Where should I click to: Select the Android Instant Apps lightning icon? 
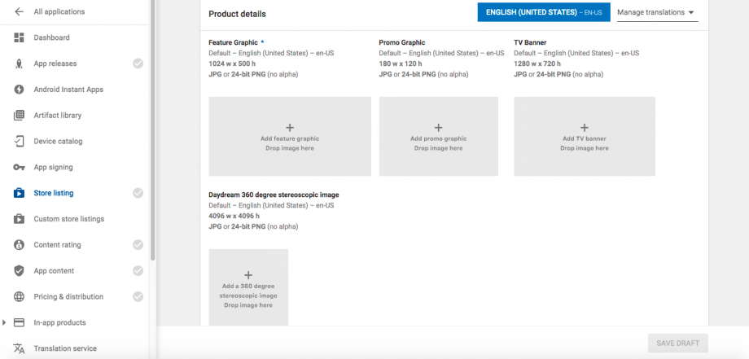pos(19,90)
